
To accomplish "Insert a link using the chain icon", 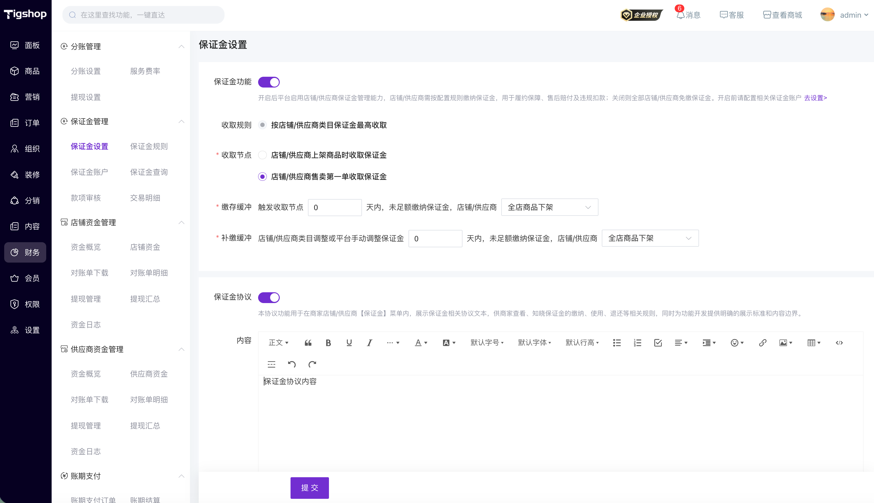I will (763, 343).
